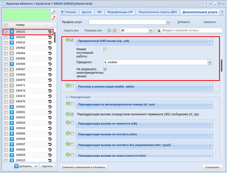Click the green power icon to enable all services
Screen dimensions: 227x173
(x=109, y=30)
